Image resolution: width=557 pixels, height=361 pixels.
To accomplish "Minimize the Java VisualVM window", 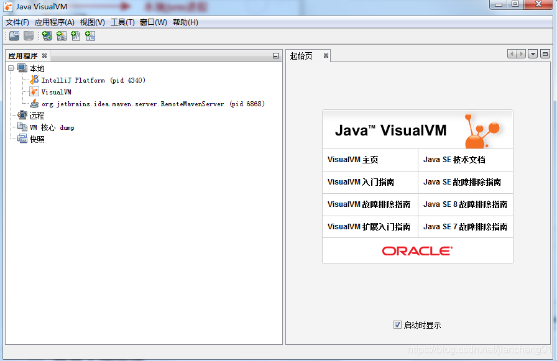I will pyautogui.click(x=499, y=4).
